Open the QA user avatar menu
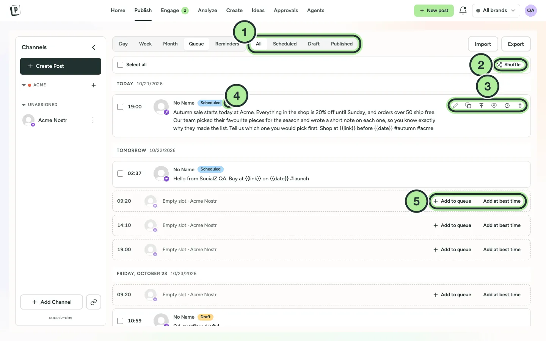 530,11
